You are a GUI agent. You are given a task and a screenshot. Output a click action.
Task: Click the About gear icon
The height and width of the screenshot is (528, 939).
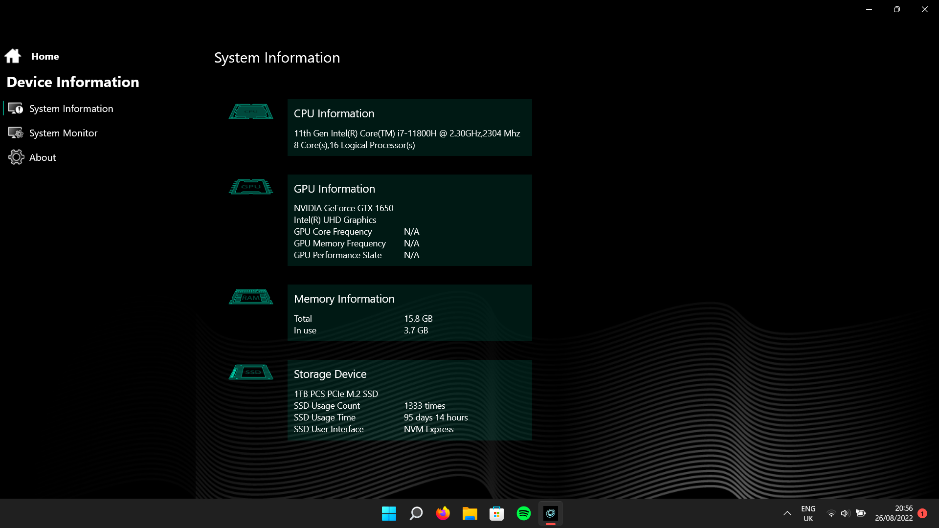coord(16,157)
